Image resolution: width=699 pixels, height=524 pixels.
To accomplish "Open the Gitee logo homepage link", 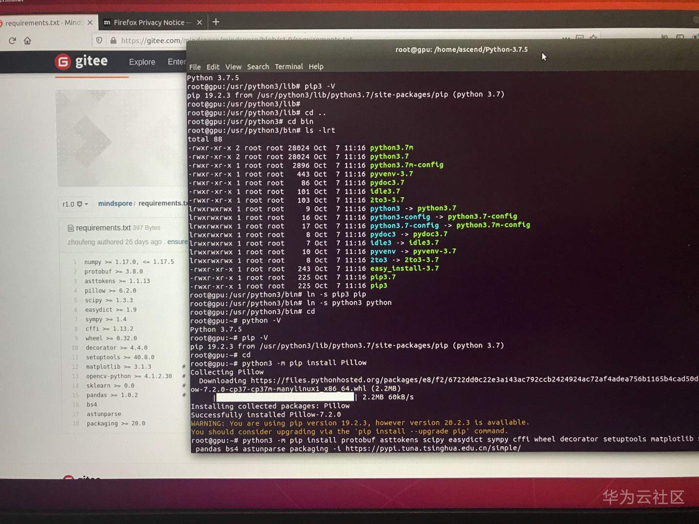I will point(82,62).
